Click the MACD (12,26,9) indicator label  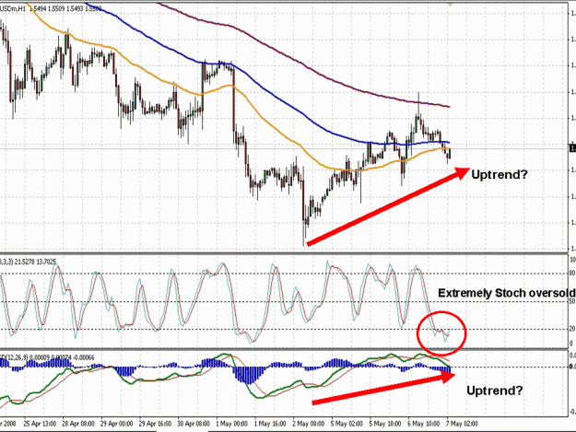(x=47, y=357)
